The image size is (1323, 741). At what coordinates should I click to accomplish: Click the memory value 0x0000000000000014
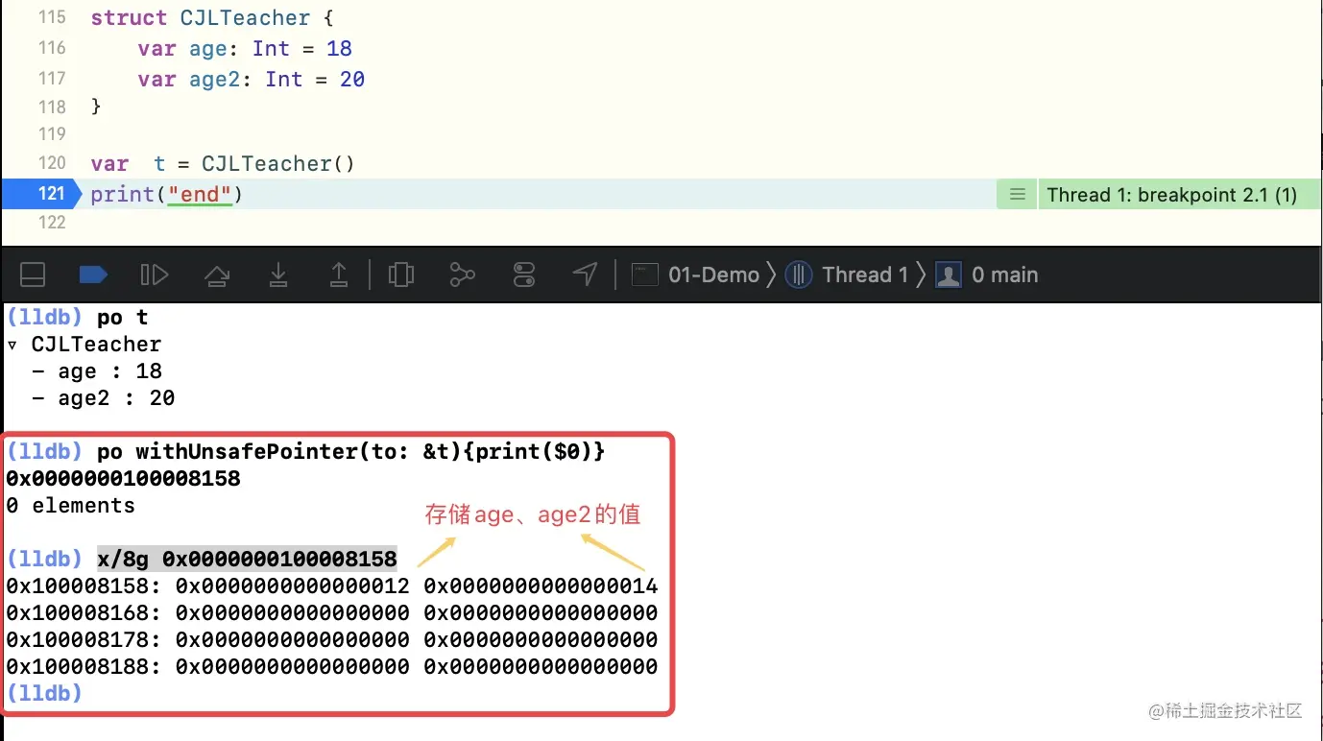pos(541,586)
